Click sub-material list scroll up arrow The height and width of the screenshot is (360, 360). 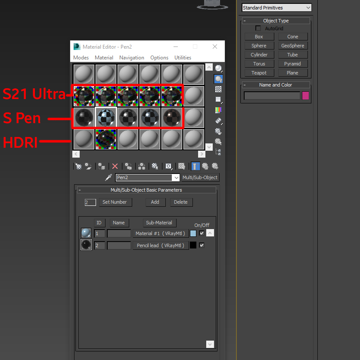pyautogui.click(x=210, y=233)
